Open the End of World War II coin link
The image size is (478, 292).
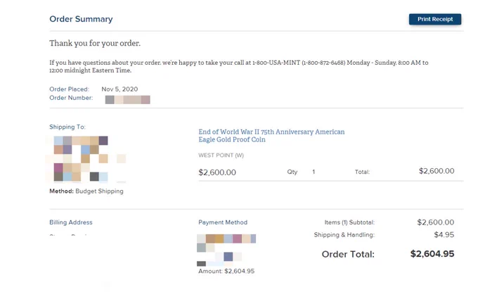click(x=271, y=136)
